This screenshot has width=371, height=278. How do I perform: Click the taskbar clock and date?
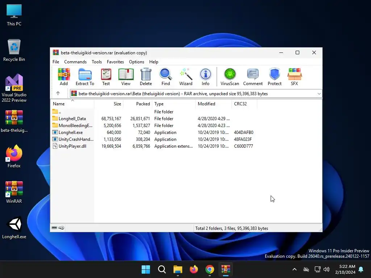tap(345, 269)
